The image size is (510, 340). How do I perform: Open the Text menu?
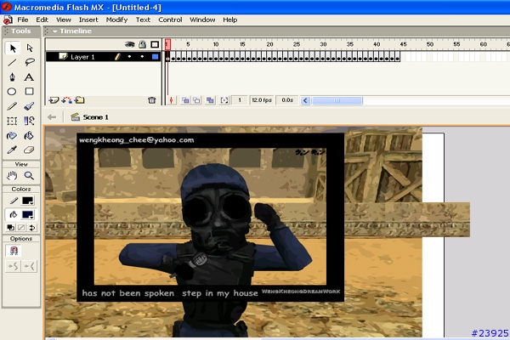coord(143,20)
